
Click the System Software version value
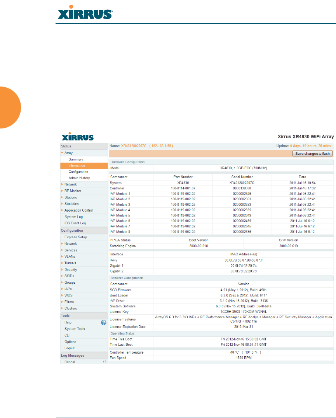[244, 306]
